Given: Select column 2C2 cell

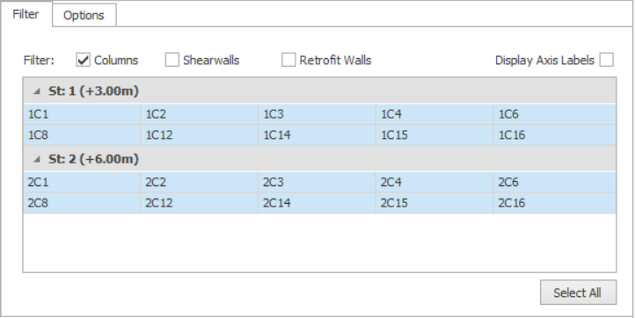Looking at the screenshot, I should (x=200, y=183).
